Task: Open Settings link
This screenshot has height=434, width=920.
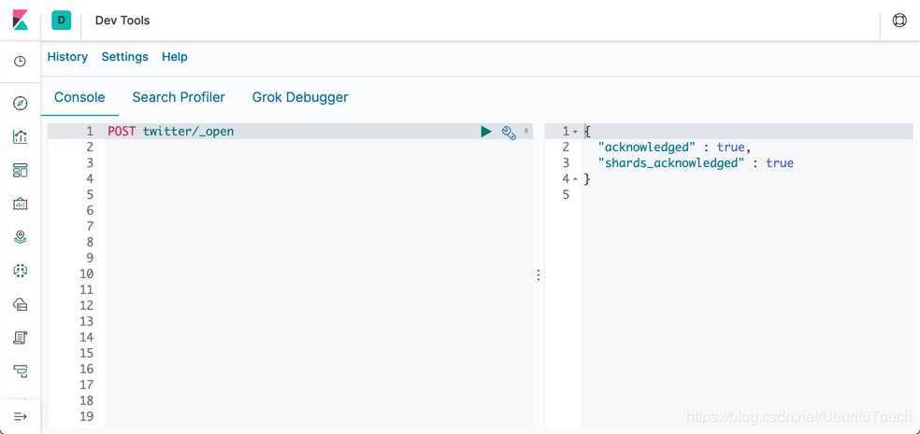Action: [125, 57]
